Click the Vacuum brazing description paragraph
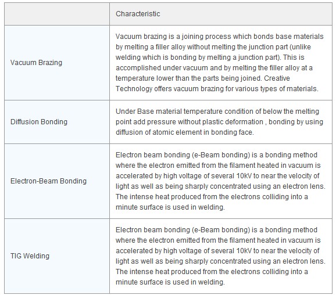Viewport: 336px width, 295px height. [220, 63]
